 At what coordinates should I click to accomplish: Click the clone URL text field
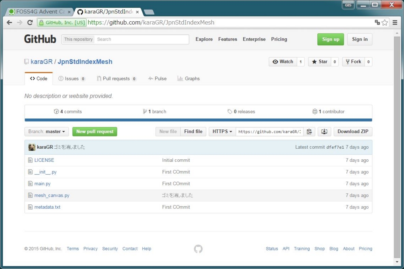tap(269, 132)
